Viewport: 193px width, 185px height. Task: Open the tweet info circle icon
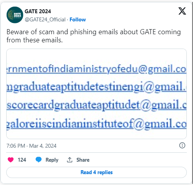182,145
